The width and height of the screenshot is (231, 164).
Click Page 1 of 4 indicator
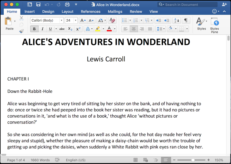16,160
